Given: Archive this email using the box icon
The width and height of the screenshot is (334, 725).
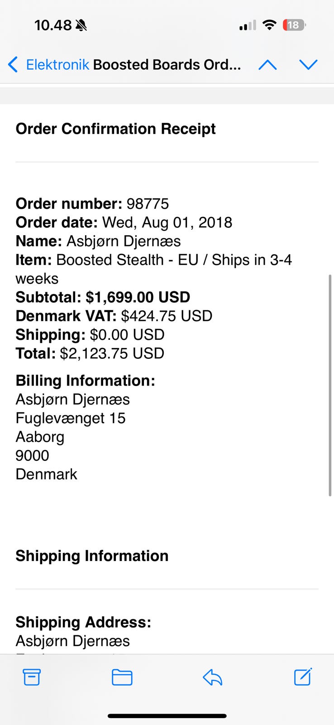Looking at the screenshot, I should pos(32,677).
